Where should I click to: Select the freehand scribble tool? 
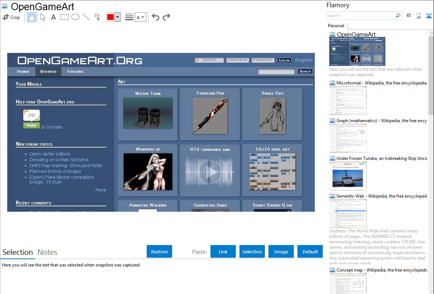[x=97, y=17]
